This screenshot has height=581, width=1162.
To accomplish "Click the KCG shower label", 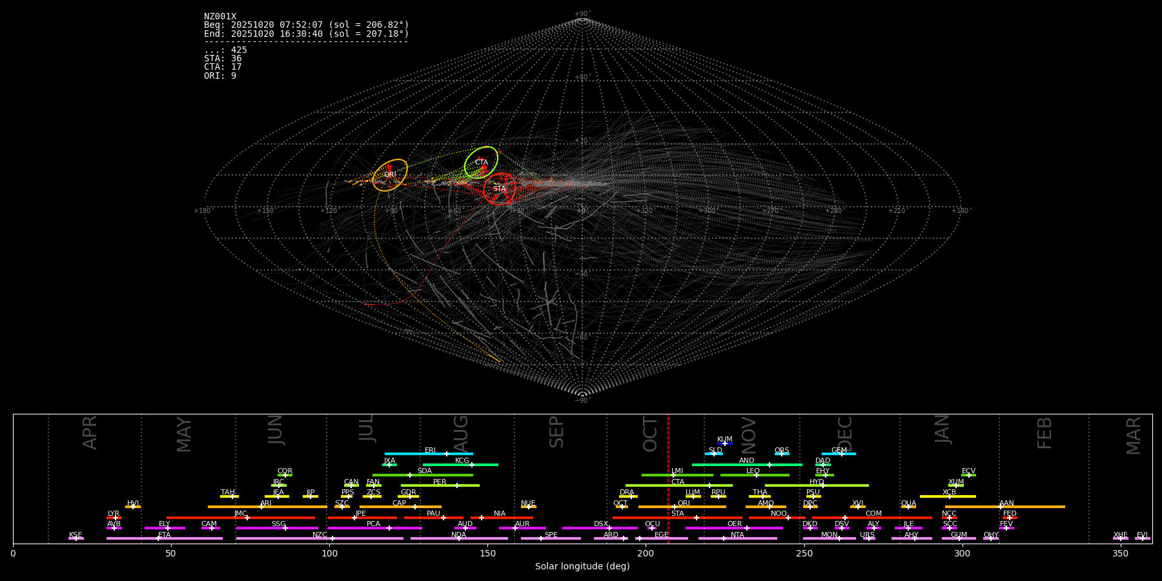I will (462, 461).
